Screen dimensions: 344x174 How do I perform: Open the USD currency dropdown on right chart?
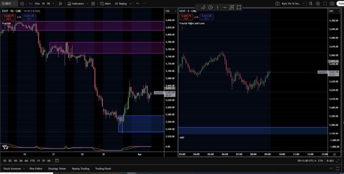click(x=334, y=11)
